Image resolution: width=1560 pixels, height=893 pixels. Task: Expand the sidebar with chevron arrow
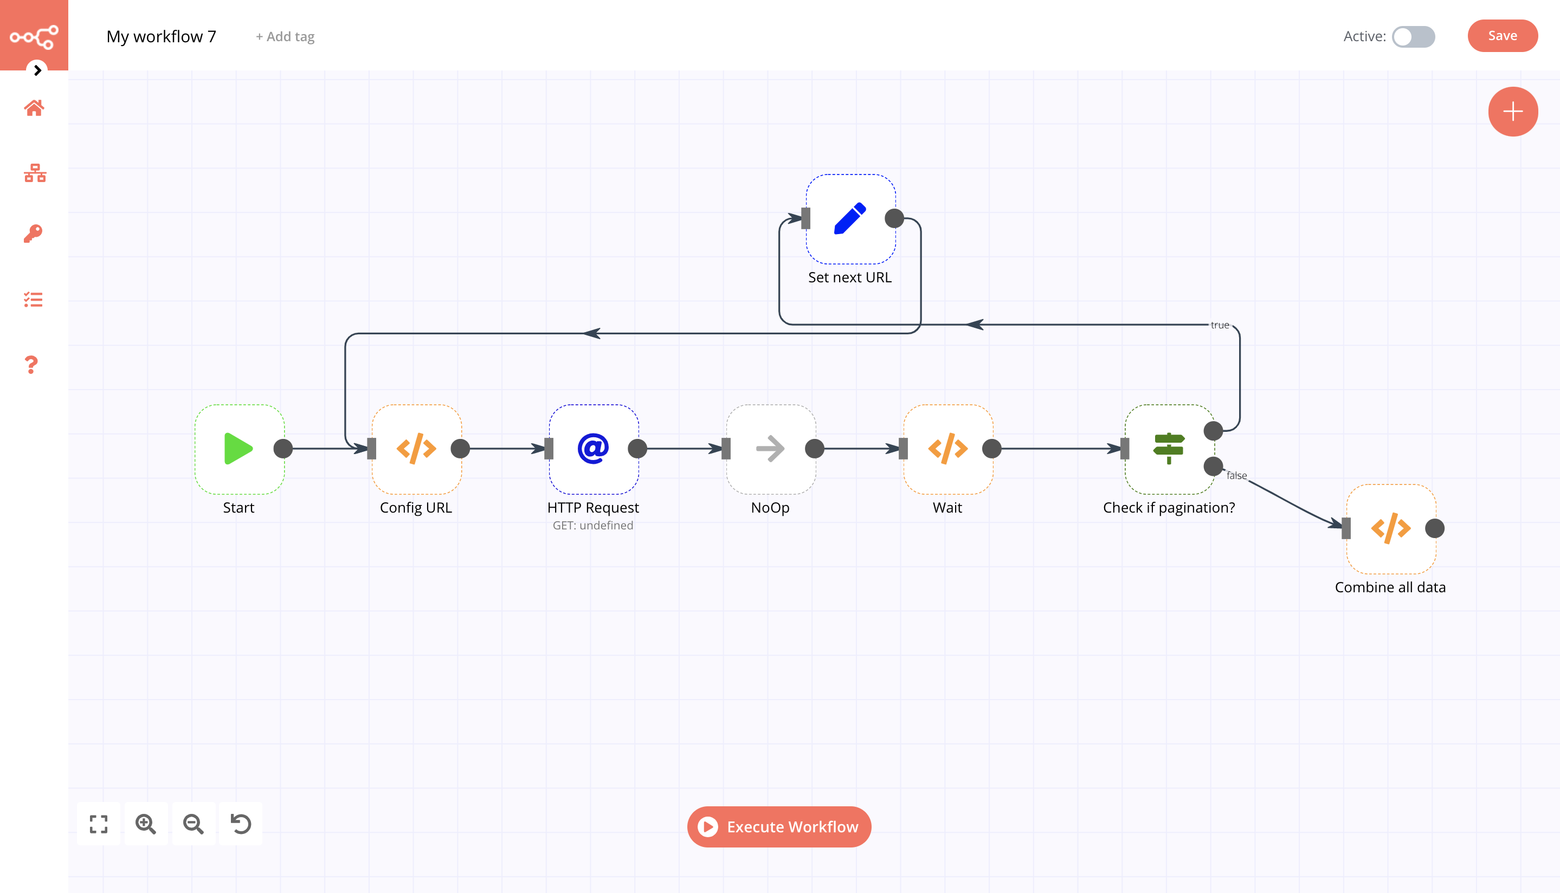[x=37, y=70]
